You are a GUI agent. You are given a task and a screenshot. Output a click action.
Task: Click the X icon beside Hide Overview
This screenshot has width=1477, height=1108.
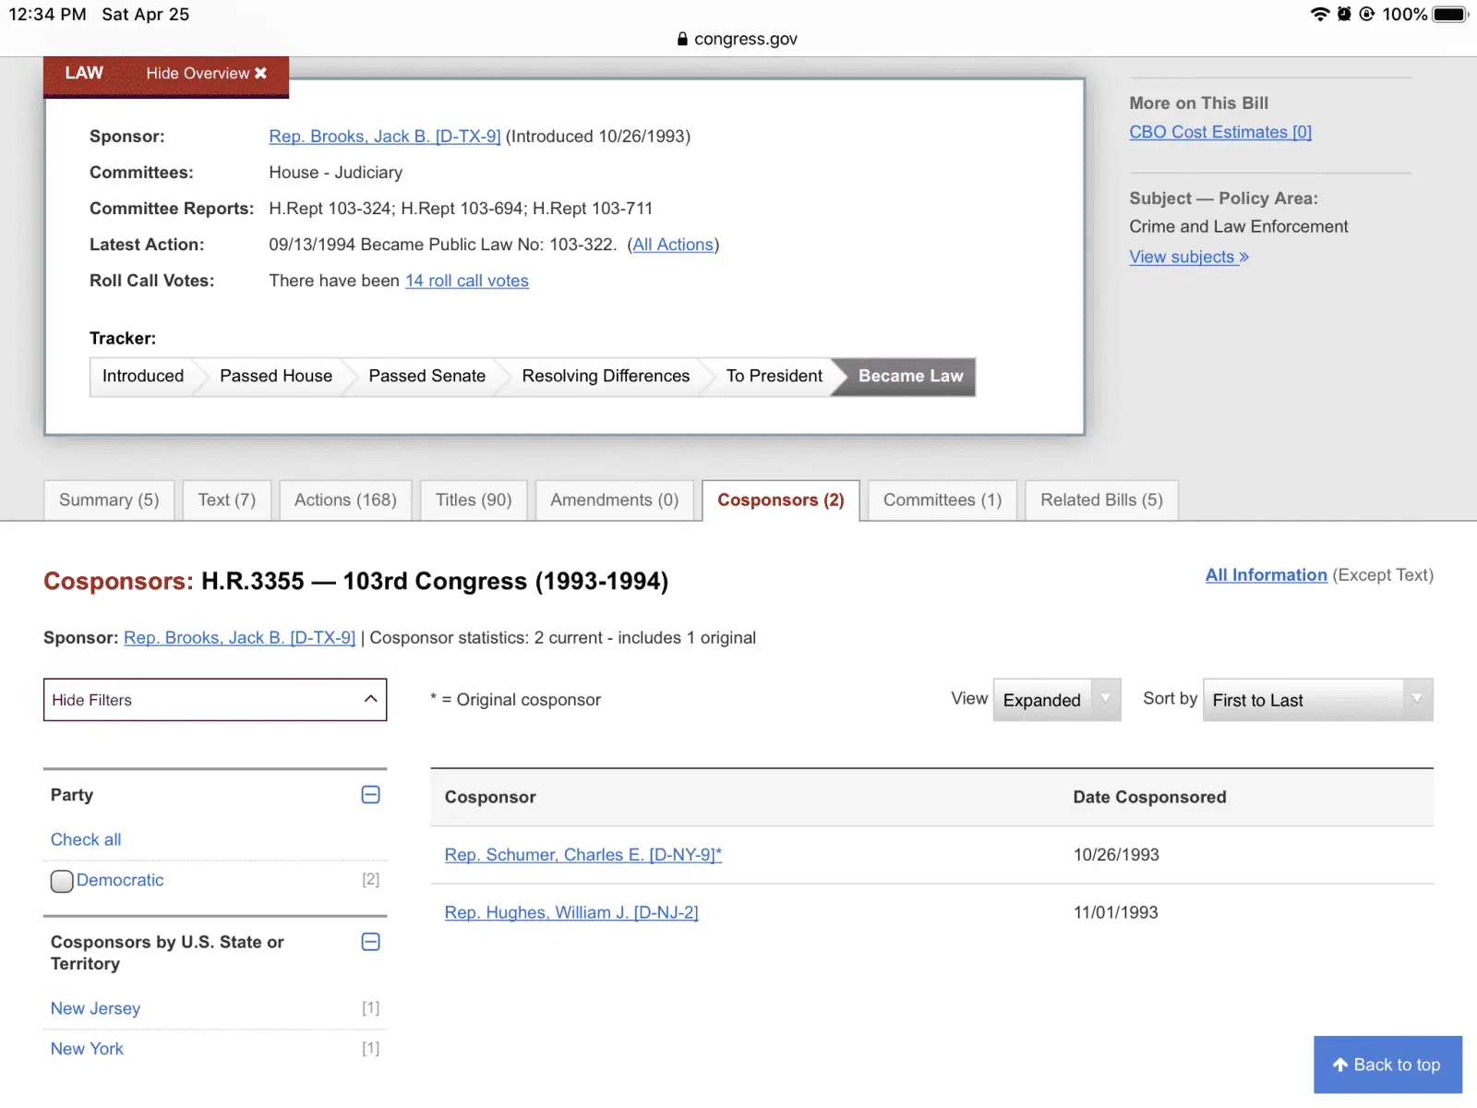pyautogui.click(x=260, y=73)
